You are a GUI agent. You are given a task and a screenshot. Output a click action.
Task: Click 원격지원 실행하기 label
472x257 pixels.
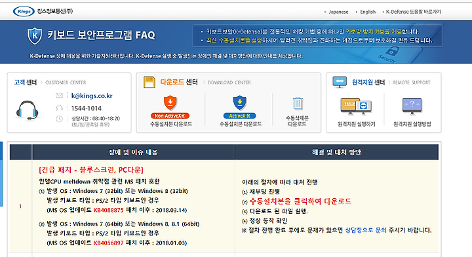coord(357,124)
